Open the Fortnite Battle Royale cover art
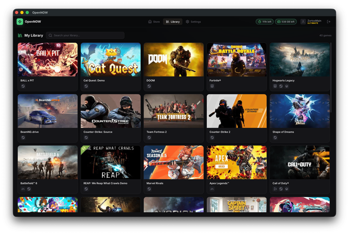The image size is (349, 234). click(236, 60)
